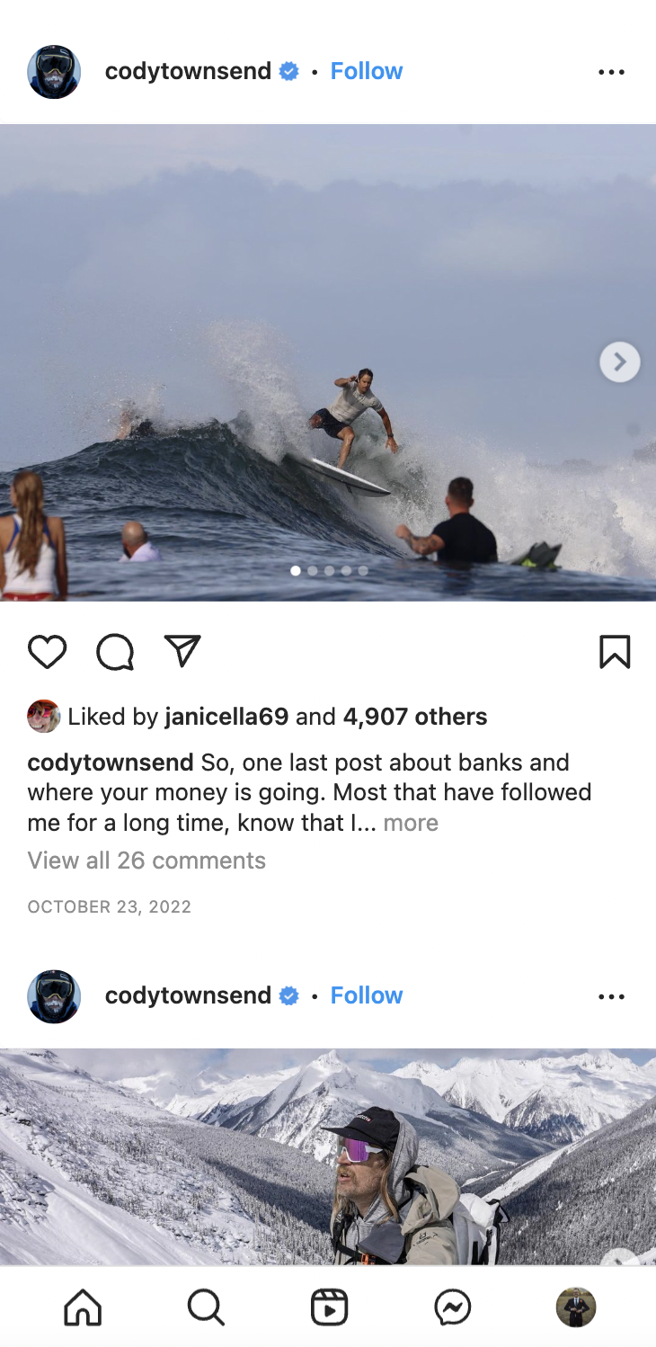Image resolution: width=656 pixels, height=1347 pixels.
Task: Open Messenger from bottom navigation
Action: click(453, 1307)
